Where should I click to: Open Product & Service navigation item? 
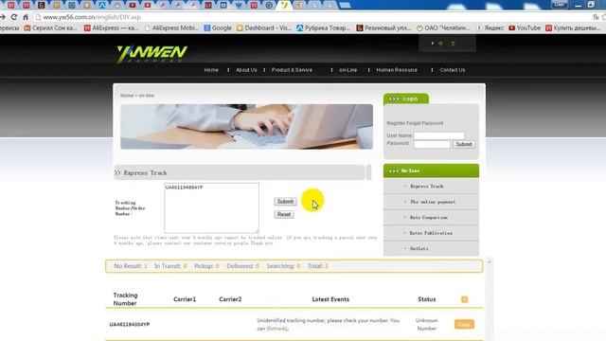coord(292,70)
